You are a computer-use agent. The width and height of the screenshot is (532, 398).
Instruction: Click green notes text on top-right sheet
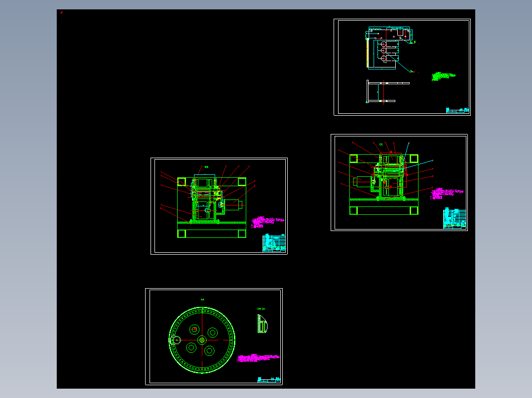[x=443, y=76]
